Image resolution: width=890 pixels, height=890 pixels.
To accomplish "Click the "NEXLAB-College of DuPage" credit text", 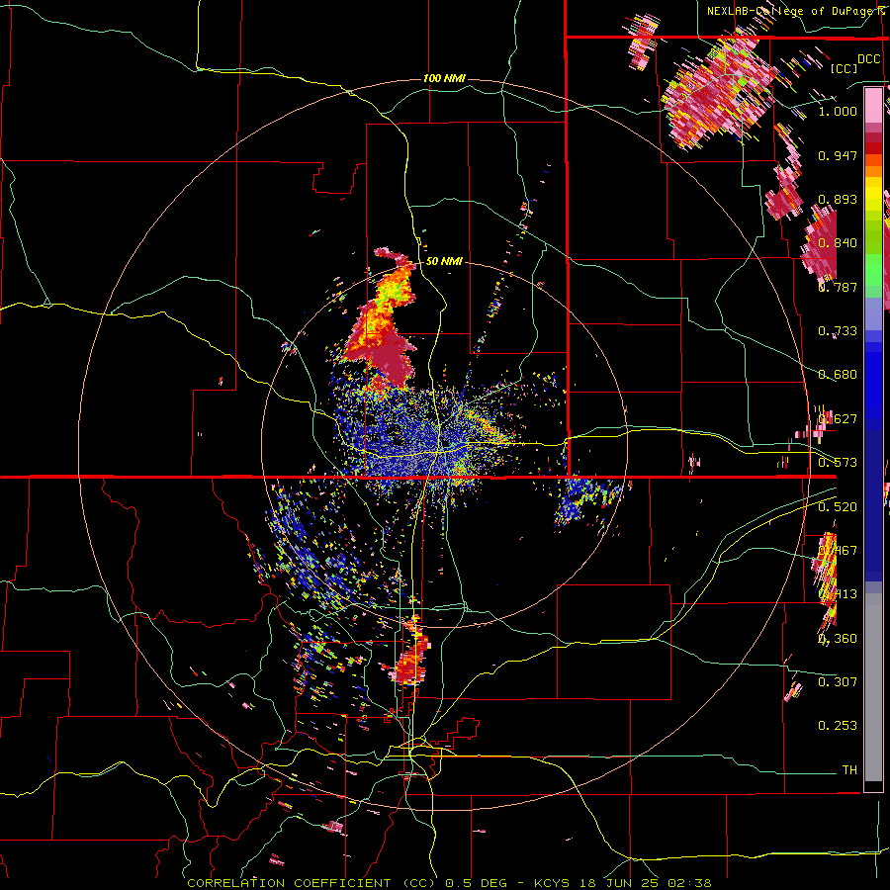I will (x=789, y=11).
